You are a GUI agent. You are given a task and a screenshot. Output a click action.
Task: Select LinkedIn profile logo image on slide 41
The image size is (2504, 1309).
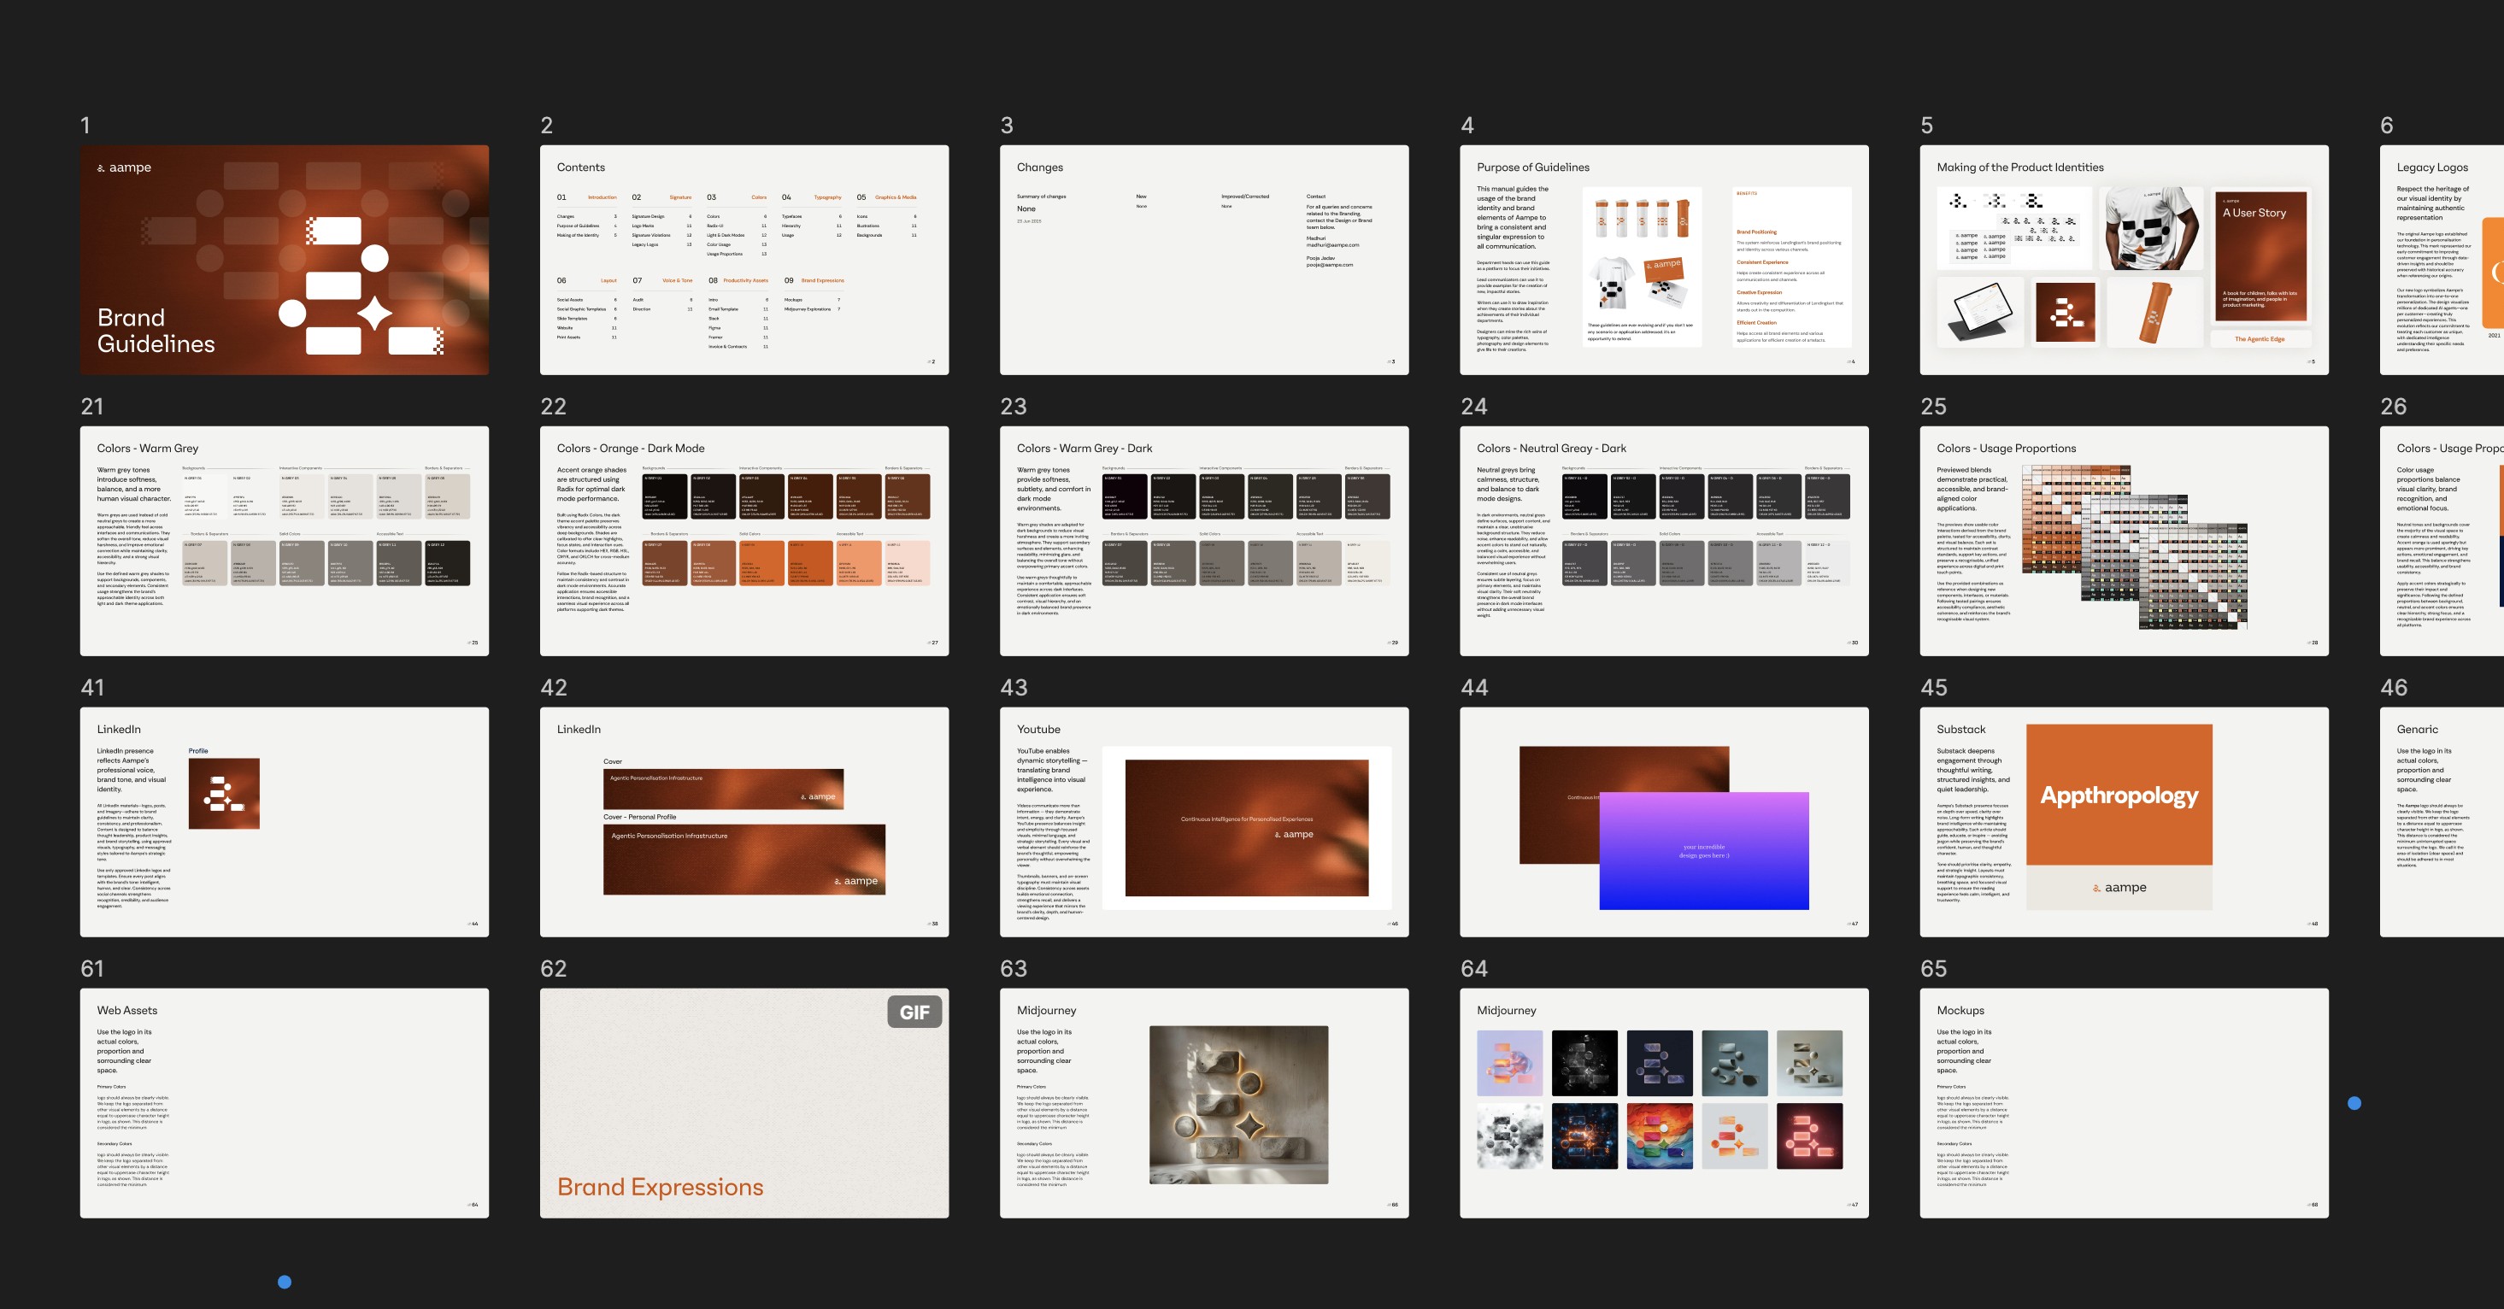pyautogui.click(x=224, y=793)
